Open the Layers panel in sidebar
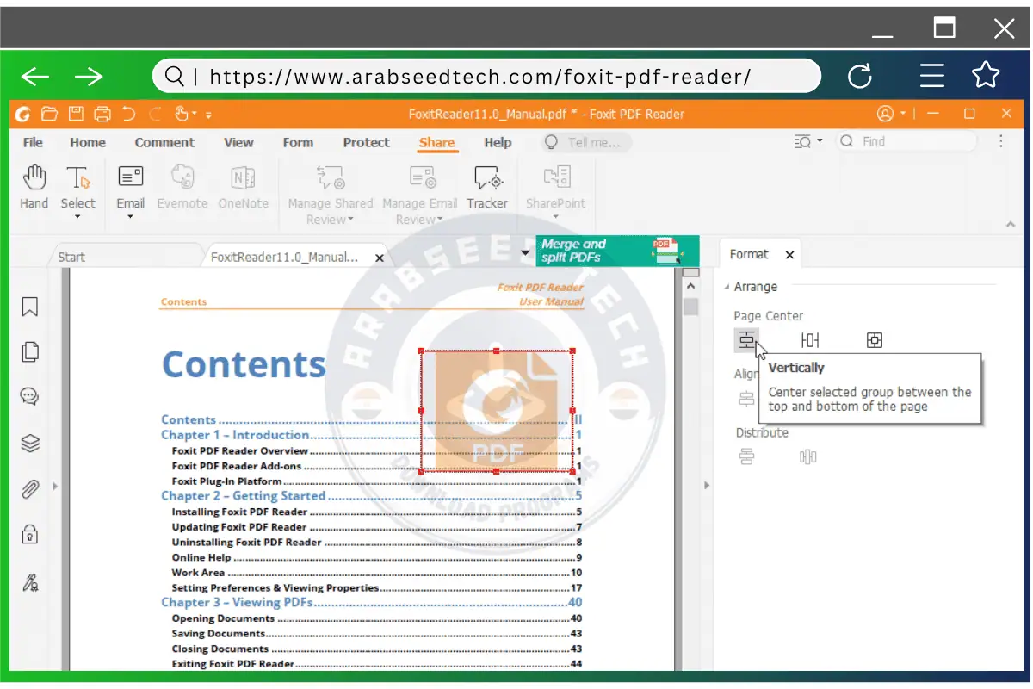This screenshot has width=1033, height=689. (30, 444)
